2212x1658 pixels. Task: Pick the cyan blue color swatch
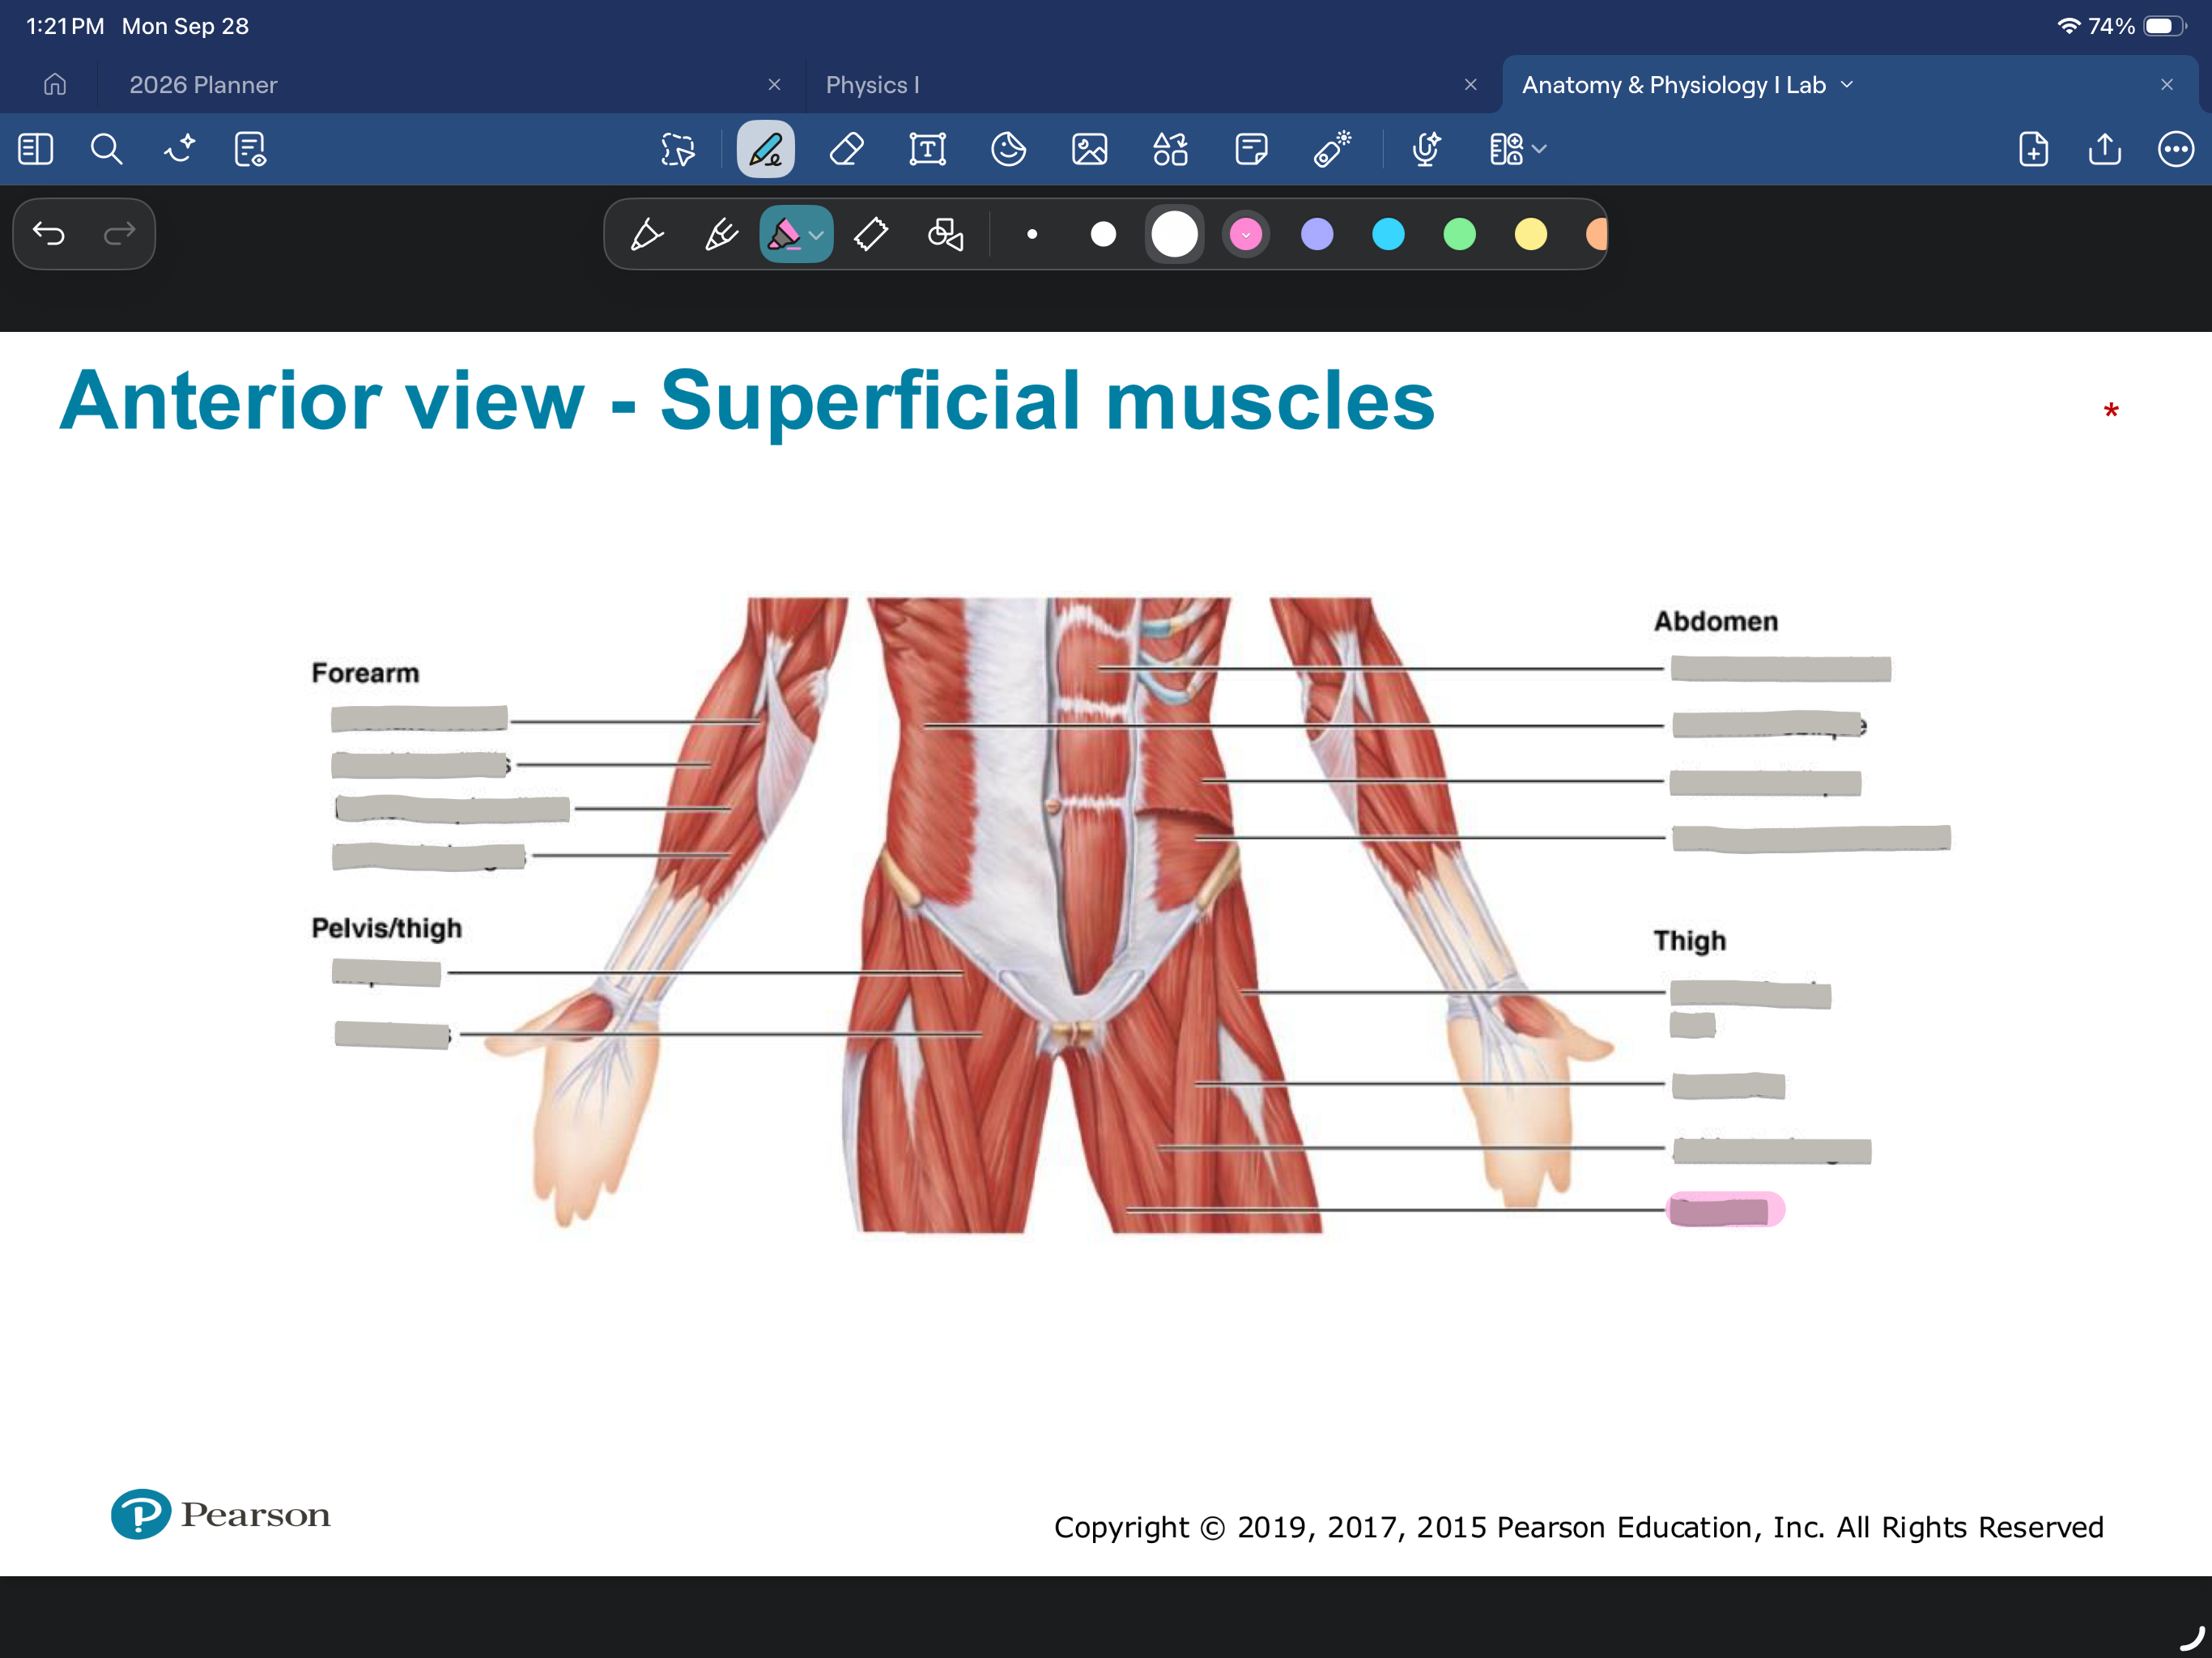coord(1387,235)
